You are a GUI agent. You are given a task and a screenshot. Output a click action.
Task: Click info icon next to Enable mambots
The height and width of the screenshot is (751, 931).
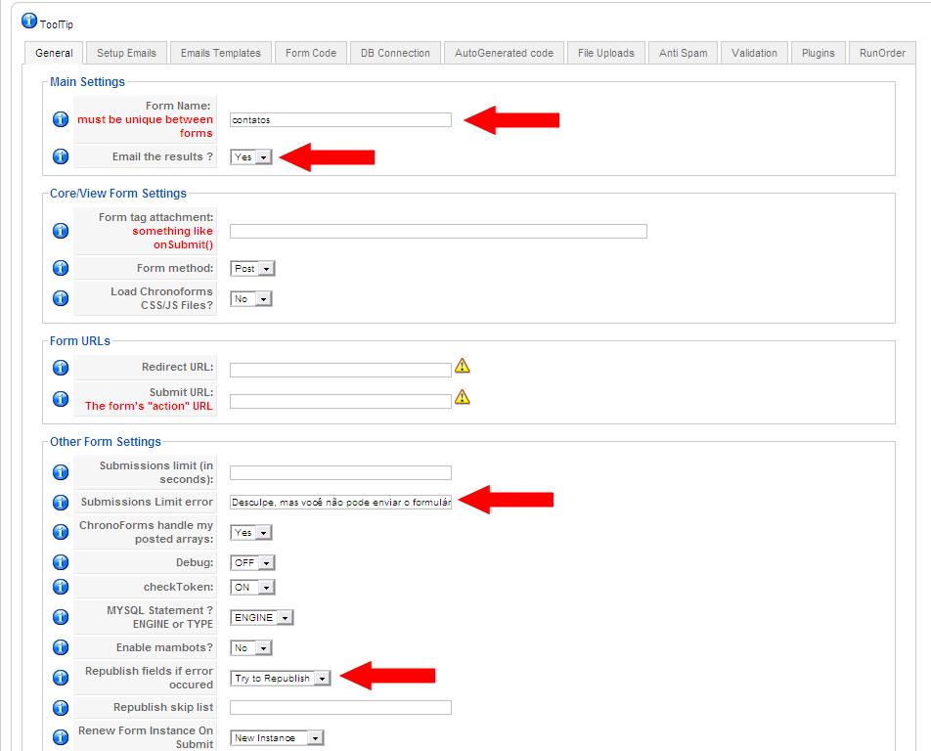pos(60,647)
